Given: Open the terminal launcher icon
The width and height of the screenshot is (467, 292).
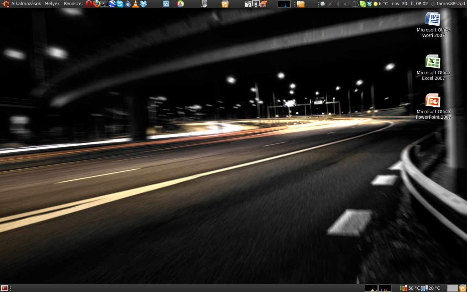Looking at the screenshot, I should (x=104, y=4).
